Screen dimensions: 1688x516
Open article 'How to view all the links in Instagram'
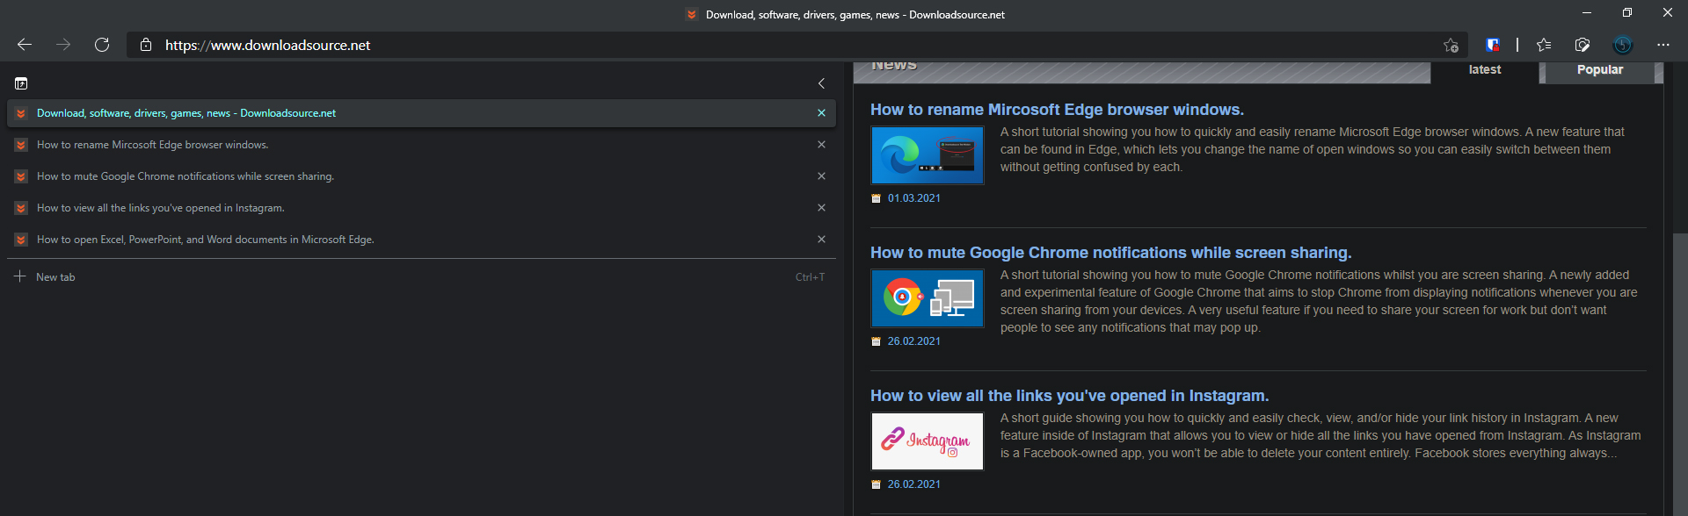click(x=1069, y=396)
